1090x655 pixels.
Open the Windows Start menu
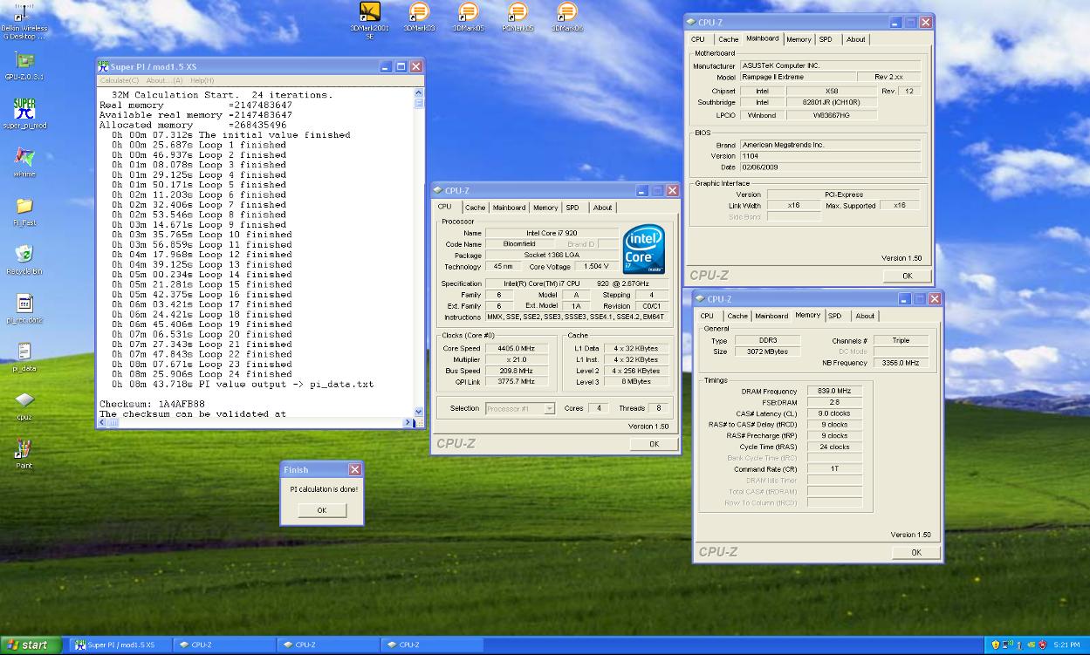point(31,645)
